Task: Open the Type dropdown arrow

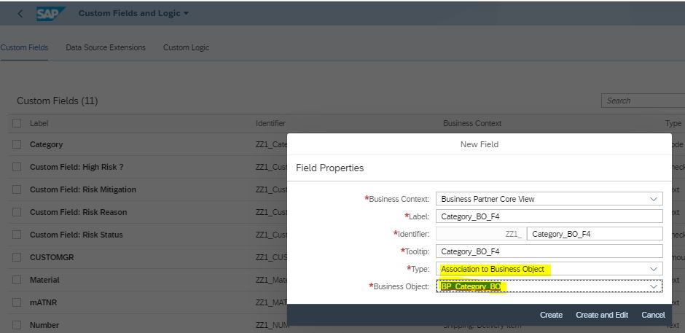Action: coord(654,269)
